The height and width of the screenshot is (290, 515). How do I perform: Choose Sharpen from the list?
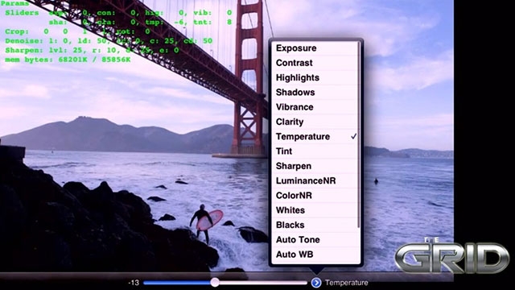click(x=315, y=166)
